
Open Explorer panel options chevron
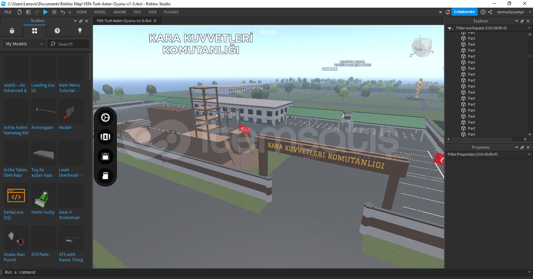(x=517, y=21)
